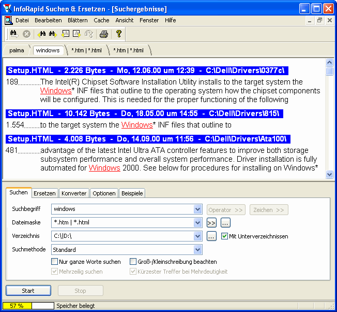Switch to the palma results tab
Image resolution: width=337 pixels, height=312 pixels.
(x=17, y=50)
